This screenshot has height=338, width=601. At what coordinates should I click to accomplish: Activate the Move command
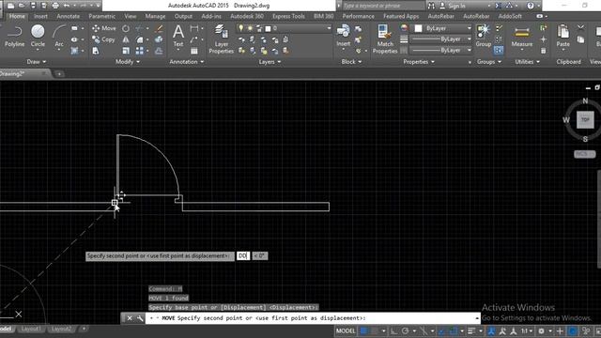click(x=104, y=28)
